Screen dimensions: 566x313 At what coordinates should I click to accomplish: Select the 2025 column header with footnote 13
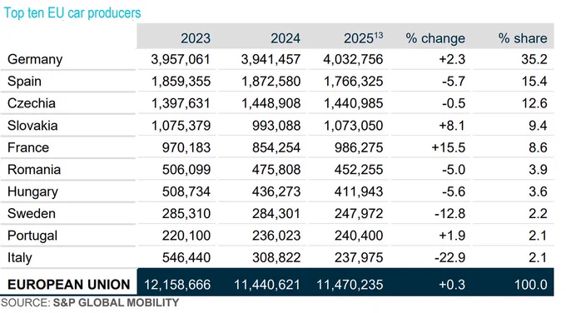coord(363,38)
